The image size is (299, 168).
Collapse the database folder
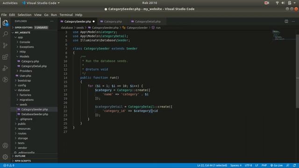(24, 90)
